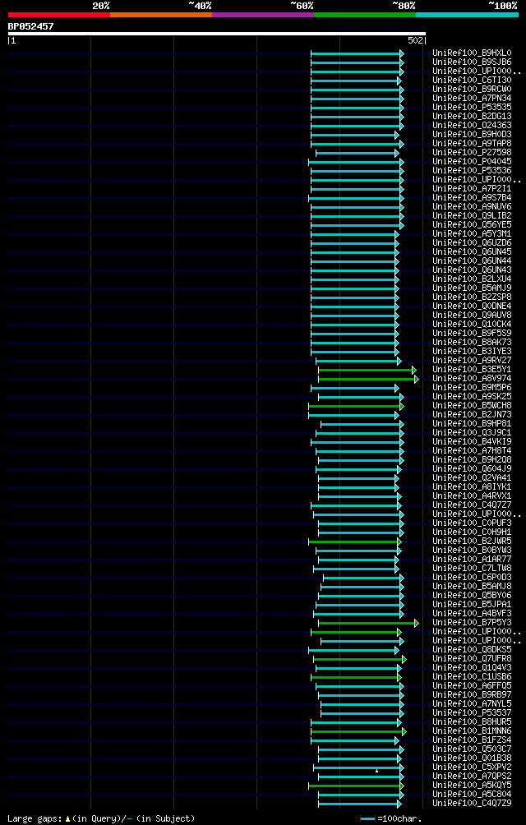Select the UniRef100_C4Q7Z9 label

pos(472,804)
